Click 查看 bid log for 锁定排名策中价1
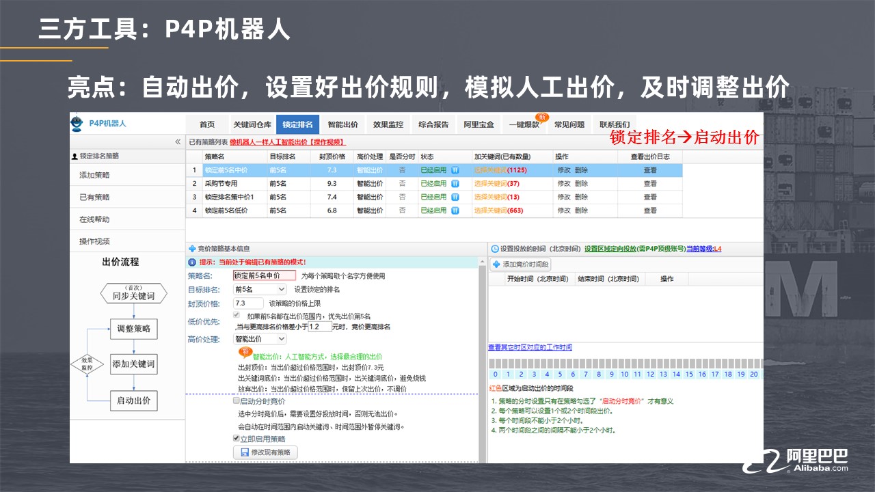This screenshot has height=492, width=875. [650, 197]
